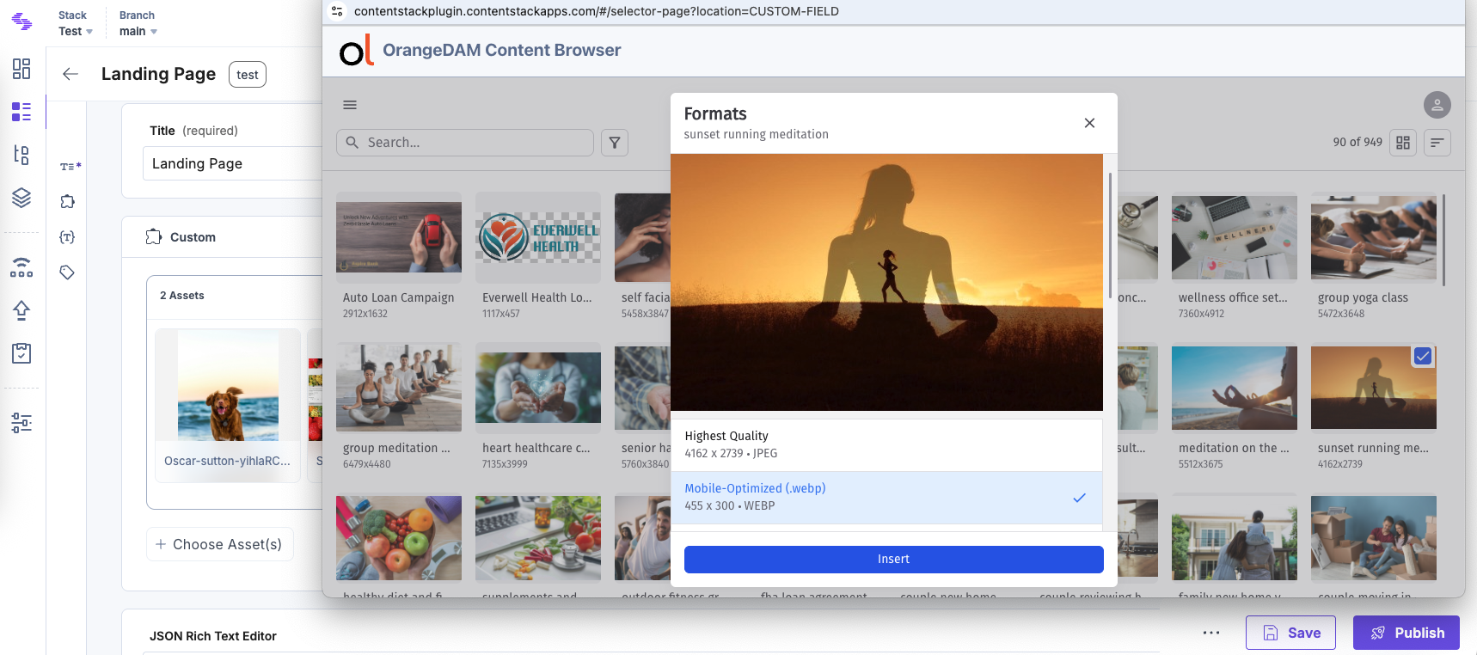Open the heart healthcare thumbnail
The height and width of the screenshot is (655, 1477).
click(538, 388)
